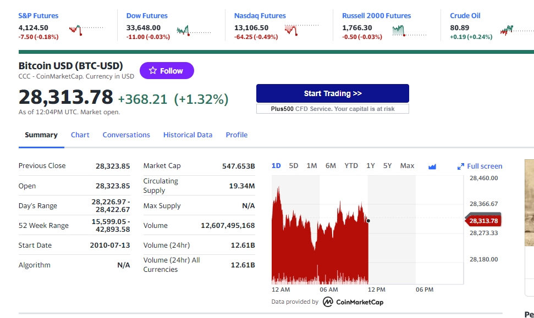
Task: Click the red 28,313.78 price marker on chart
Action: [483, 221]
